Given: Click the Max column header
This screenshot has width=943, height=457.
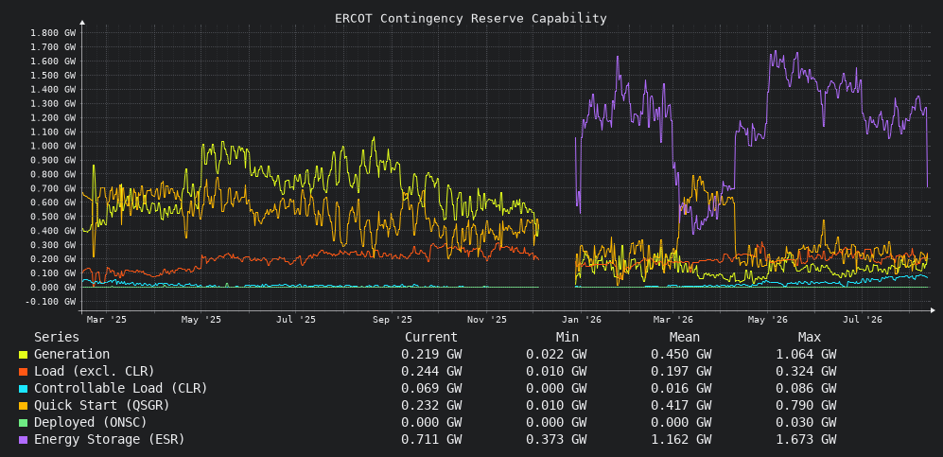Looking at the screenshot, I should point(810,338).
